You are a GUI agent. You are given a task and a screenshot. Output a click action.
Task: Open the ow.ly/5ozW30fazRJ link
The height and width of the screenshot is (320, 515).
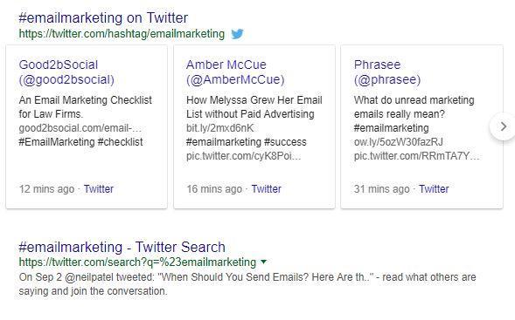coord(399,142)
